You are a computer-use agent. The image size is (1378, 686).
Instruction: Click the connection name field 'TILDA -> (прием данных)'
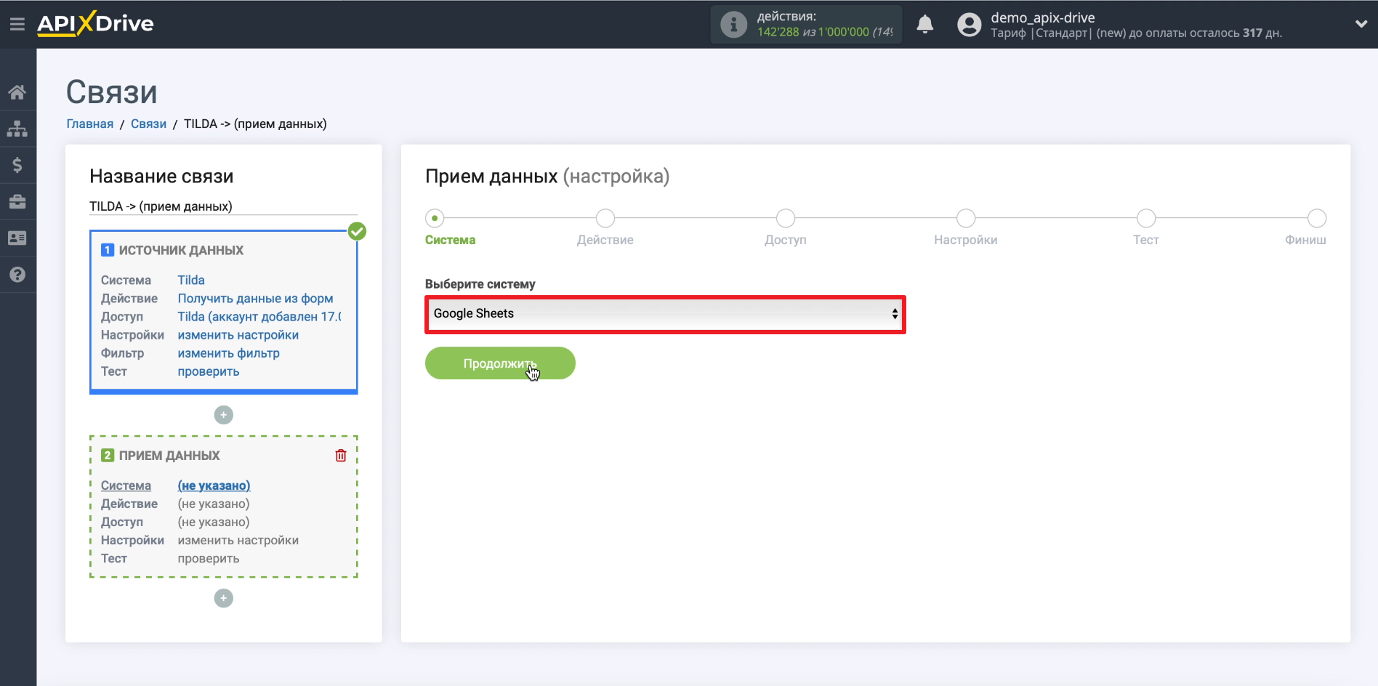(222, 206)
